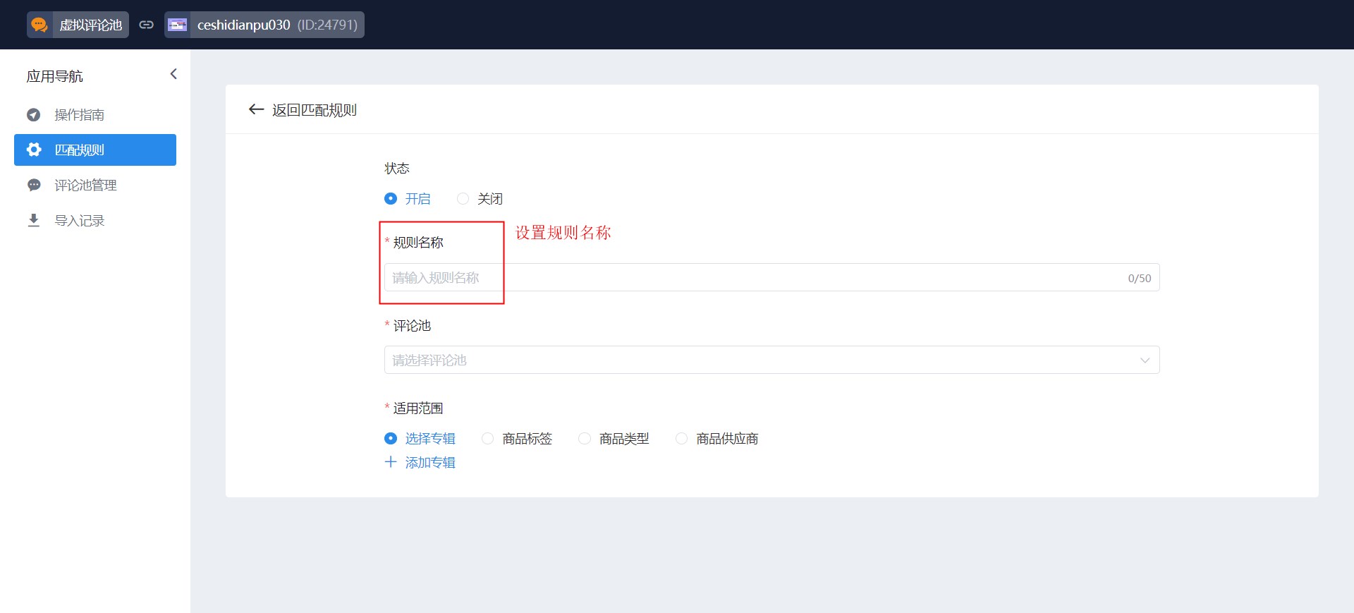
Task: Click the 虚拟评论池 app title
Action: (x=90, y=25)
